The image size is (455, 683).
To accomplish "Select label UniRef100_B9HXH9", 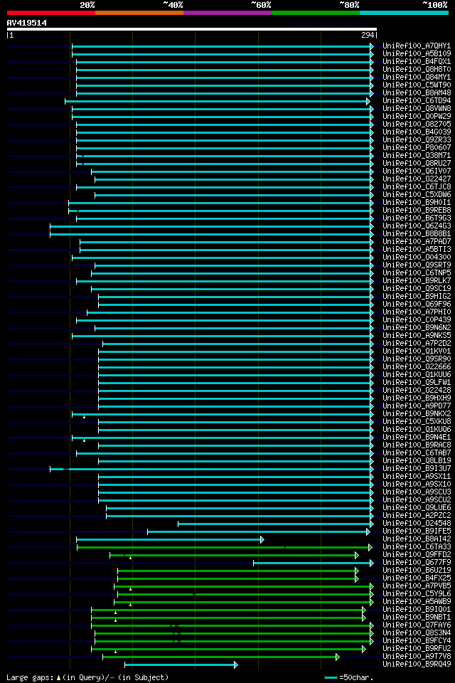I will click(417, 398).
